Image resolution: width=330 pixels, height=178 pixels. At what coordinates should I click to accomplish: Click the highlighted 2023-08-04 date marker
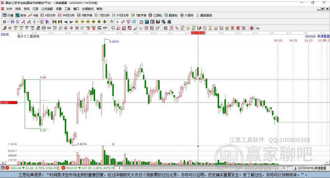pos(198,33)
